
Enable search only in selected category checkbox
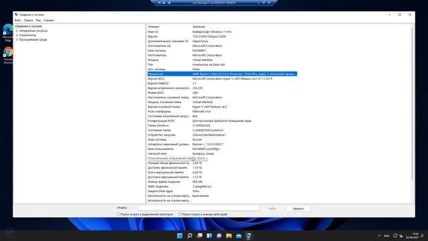click(x=119, y=214)
